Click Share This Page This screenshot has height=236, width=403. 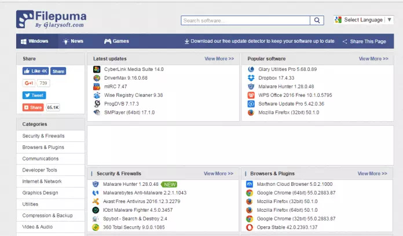(x=364, y=42)
